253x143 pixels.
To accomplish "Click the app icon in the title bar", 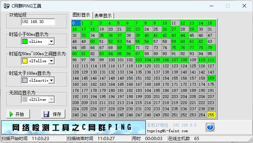I will [6, 6].
